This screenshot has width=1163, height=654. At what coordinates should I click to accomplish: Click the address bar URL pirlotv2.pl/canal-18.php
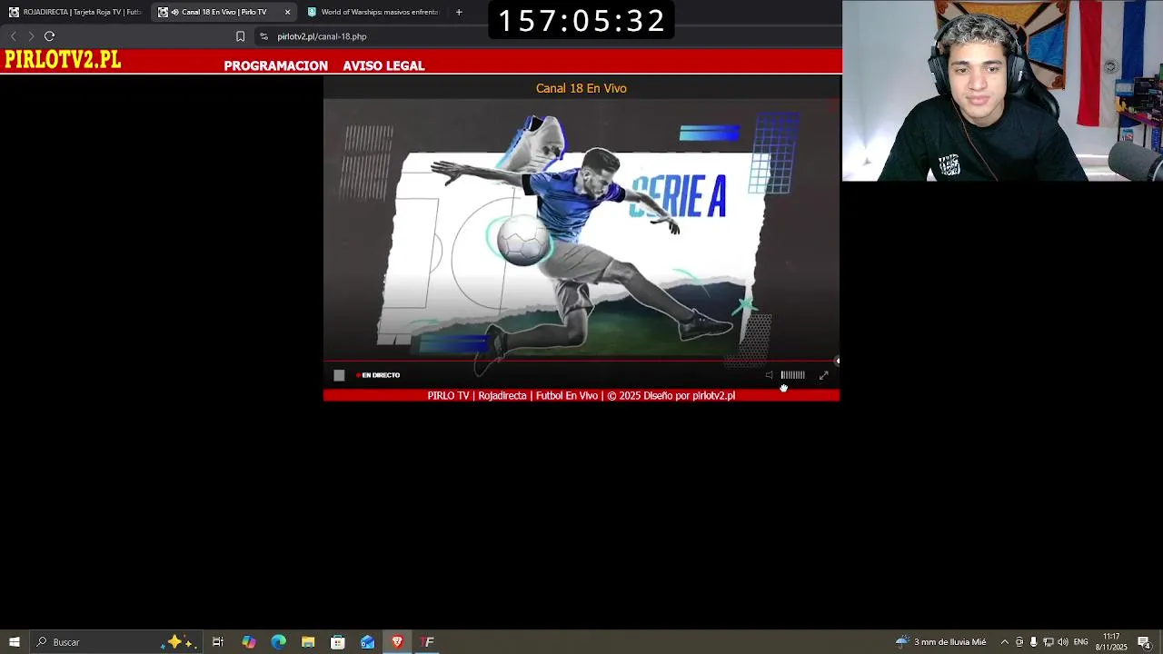322,36
